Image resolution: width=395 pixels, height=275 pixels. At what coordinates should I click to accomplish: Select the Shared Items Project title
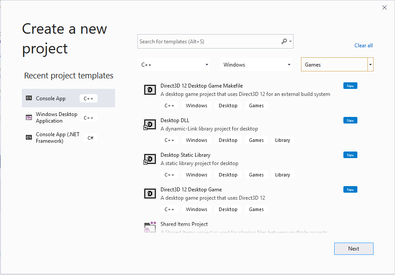click(184, 224)
